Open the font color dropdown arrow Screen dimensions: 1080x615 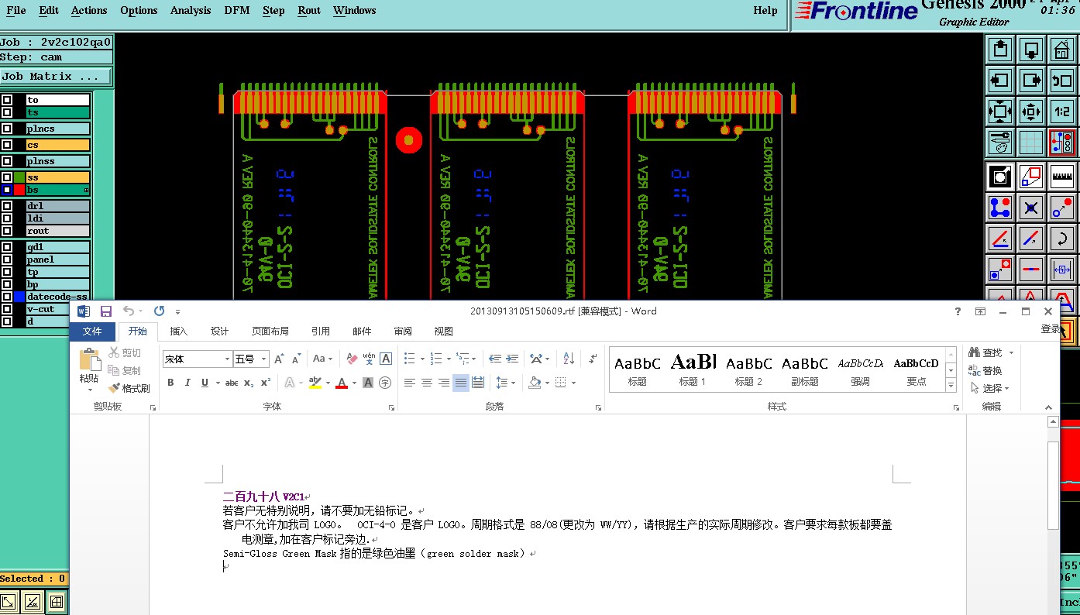[354, 383]
